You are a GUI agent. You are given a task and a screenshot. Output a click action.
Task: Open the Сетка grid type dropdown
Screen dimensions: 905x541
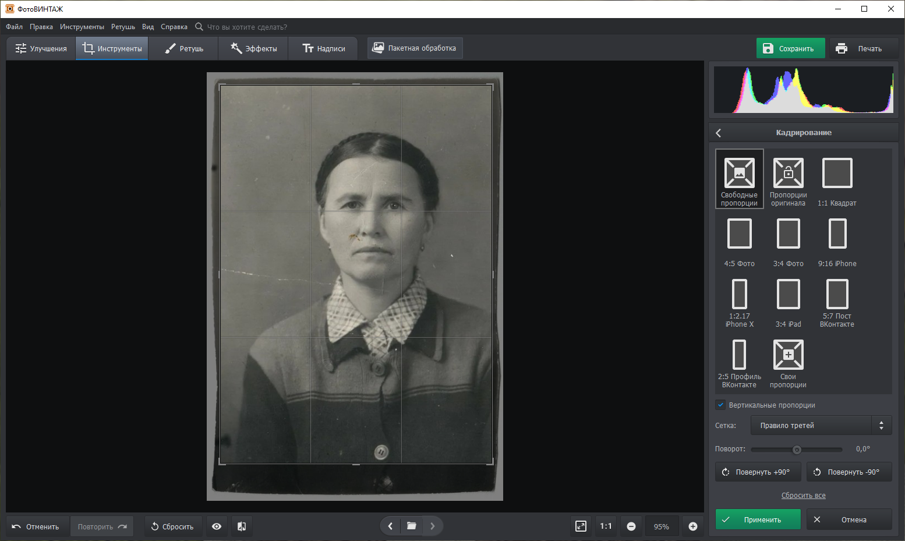click(821, 426)
